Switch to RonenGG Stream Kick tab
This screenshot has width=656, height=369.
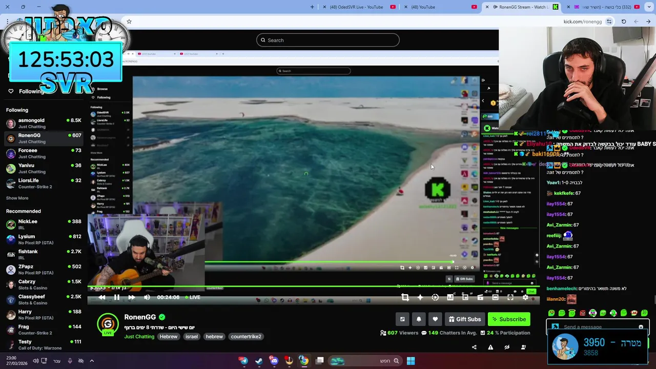click(522, 7)
